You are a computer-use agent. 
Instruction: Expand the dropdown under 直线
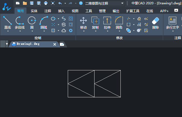click(x=8, y=31)
